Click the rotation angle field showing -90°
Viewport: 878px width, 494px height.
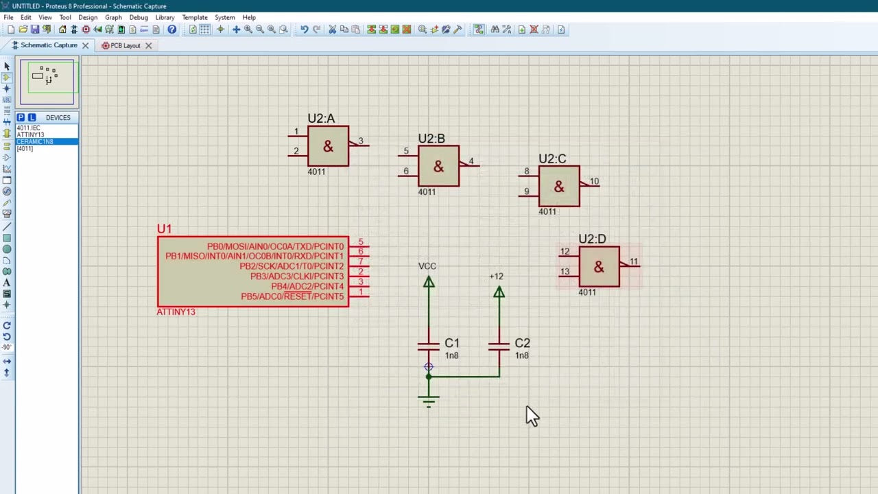click(x=7, y=347)
